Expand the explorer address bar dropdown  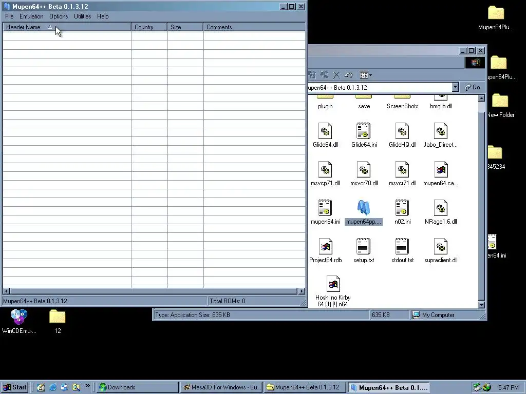(455, 87)
